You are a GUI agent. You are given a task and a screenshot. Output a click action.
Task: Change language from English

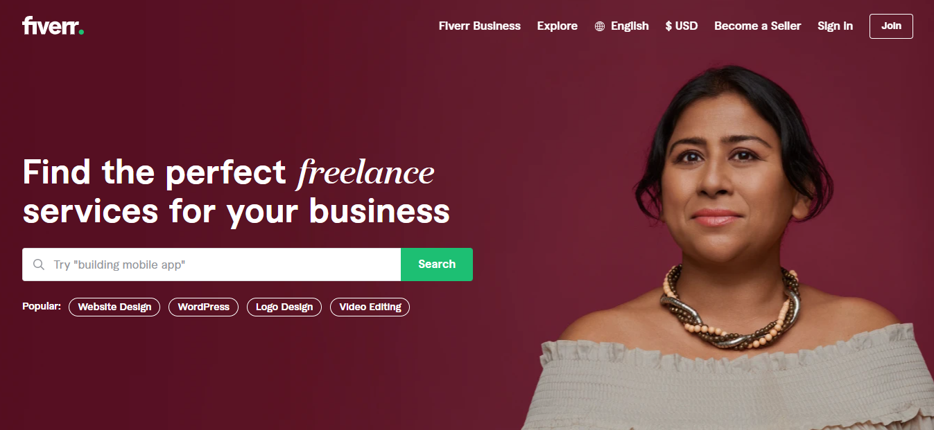pyautogui.click(x=622, y=26)
